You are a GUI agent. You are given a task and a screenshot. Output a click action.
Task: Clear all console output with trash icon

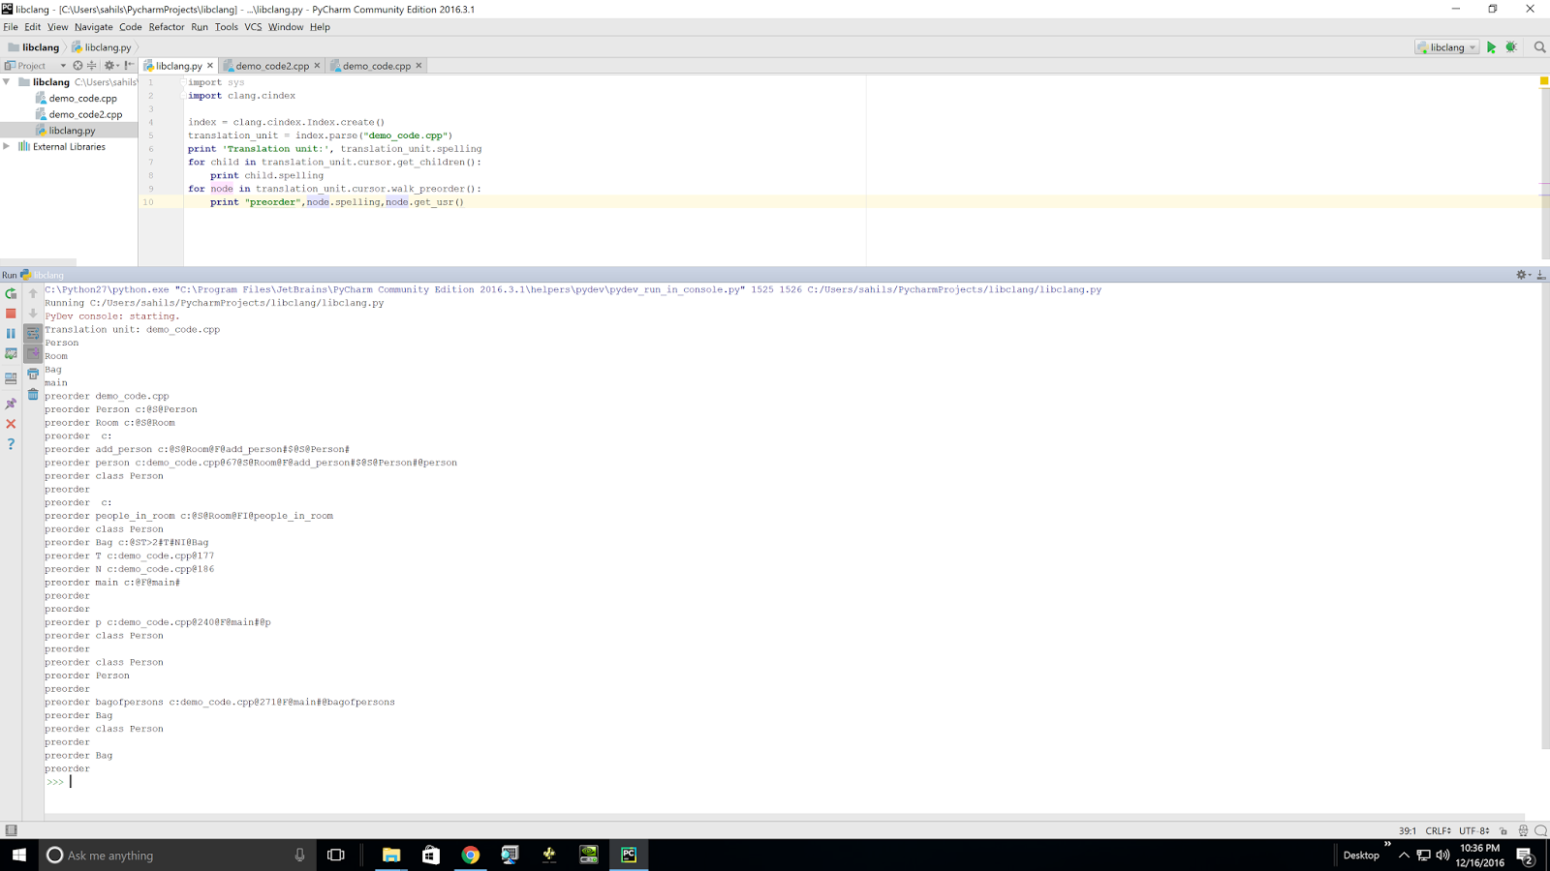[x=33, y=394]
